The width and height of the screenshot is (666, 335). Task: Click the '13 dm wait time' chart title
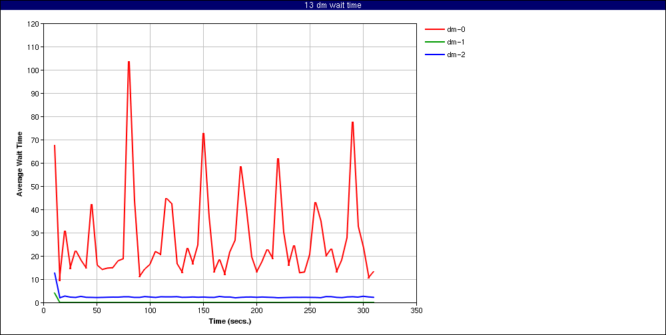pos(332,5)
